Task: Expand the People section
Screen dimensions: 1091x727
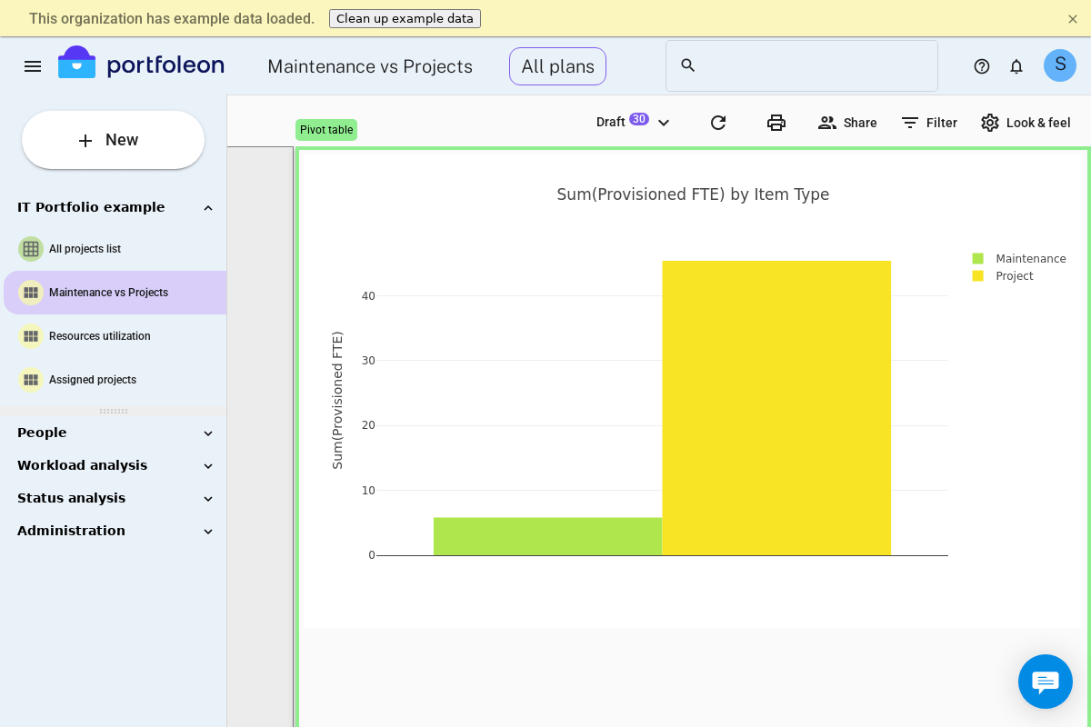Action: tap(208, 433)
